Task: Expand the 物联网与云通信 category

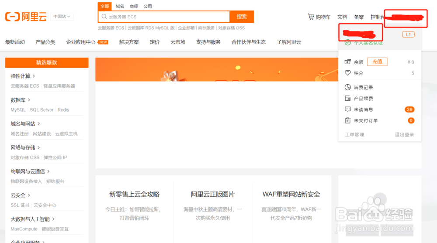Action: click(30, 171)
